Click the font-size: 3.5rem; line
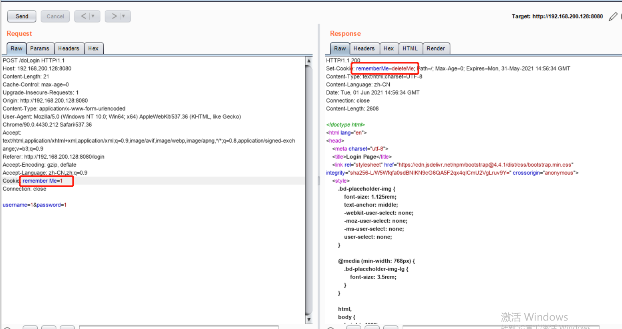Image resolution: width=622 pixels, height=329 pixels. click(373, 277)
